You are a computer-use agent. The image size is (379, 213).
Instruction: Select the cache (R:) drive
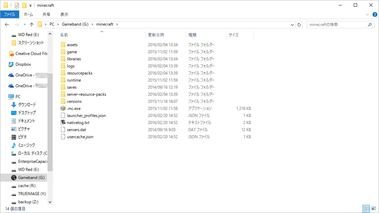pyautogui.click(x=24, y=186)
